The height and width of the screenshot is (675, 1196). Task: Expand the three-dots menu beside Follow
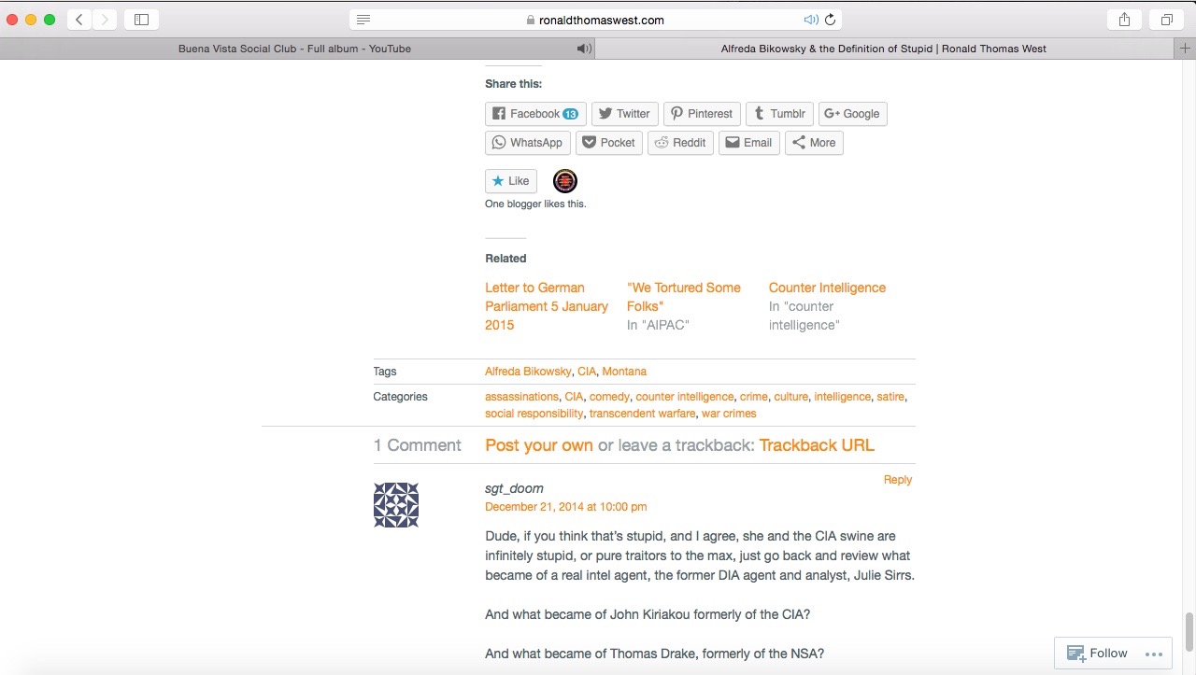tap(1153, 654)
